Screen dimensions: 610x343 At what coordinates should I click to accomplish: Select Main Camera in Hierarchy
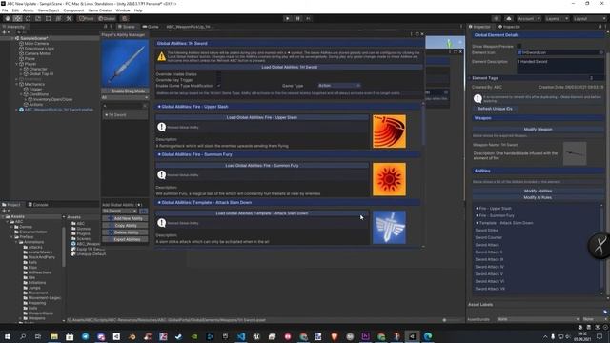tap(36, 44)
